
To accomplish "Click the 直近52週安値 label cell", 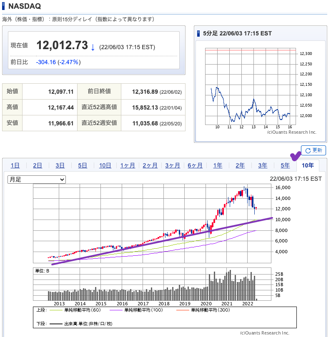I will [x=99, y=123].
